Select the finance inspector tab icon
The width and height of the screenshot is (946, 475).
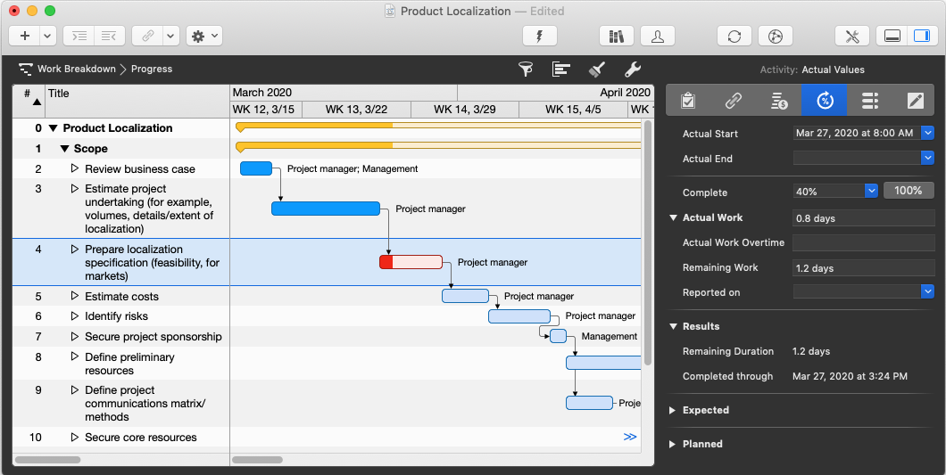point(778,101)
